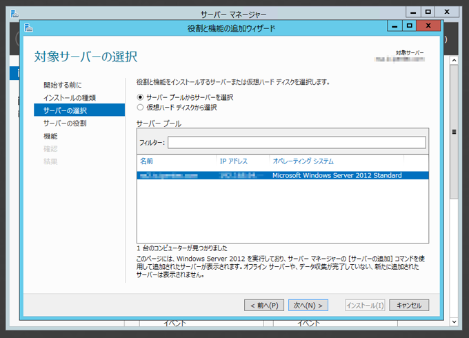Image resolution: width=469 pixels, height=338 pixels.
Task: Sort by 名前 column header
Action: (x=146, y=161)
